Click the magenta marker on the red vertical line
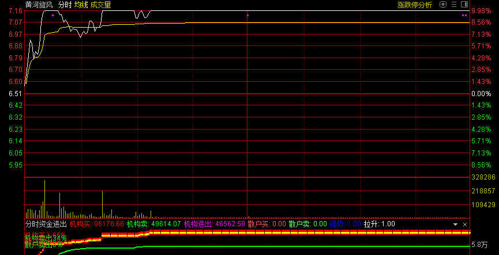The height and width of the screenshot is (255, 499). [247, 15]
